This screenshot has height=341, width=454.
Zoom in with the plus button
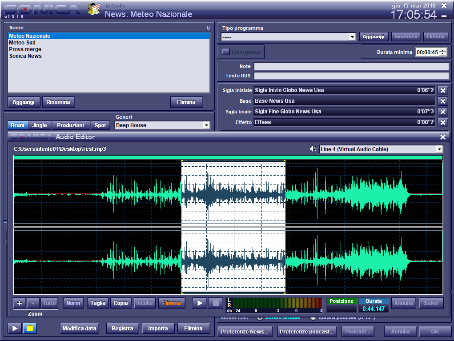20,303
